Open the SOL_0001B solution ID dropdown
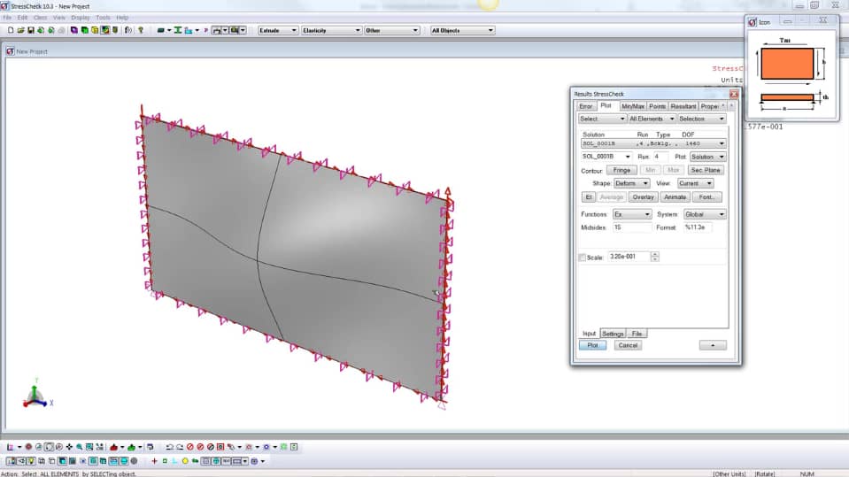The height and width of the screenshot is (477, 849). 606,157
